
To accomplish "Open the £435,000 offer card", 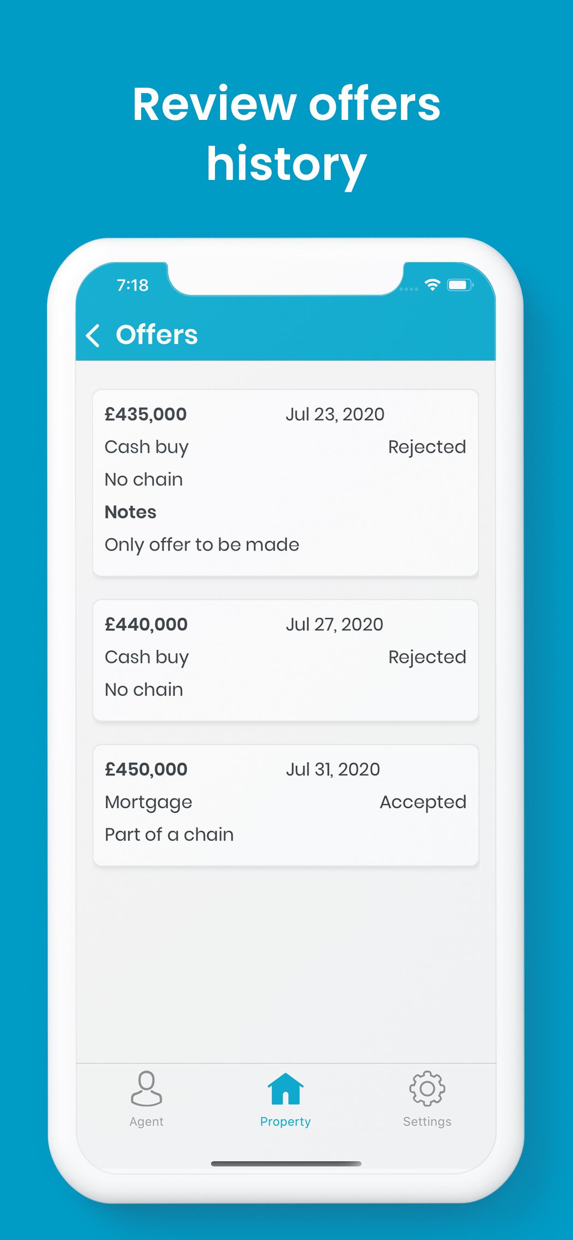I will coord(286,483).
